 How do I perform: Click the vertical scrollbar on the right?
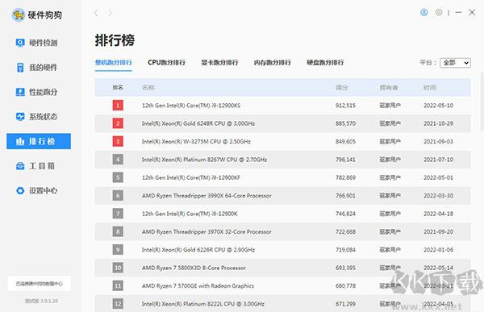click(482, 102)
